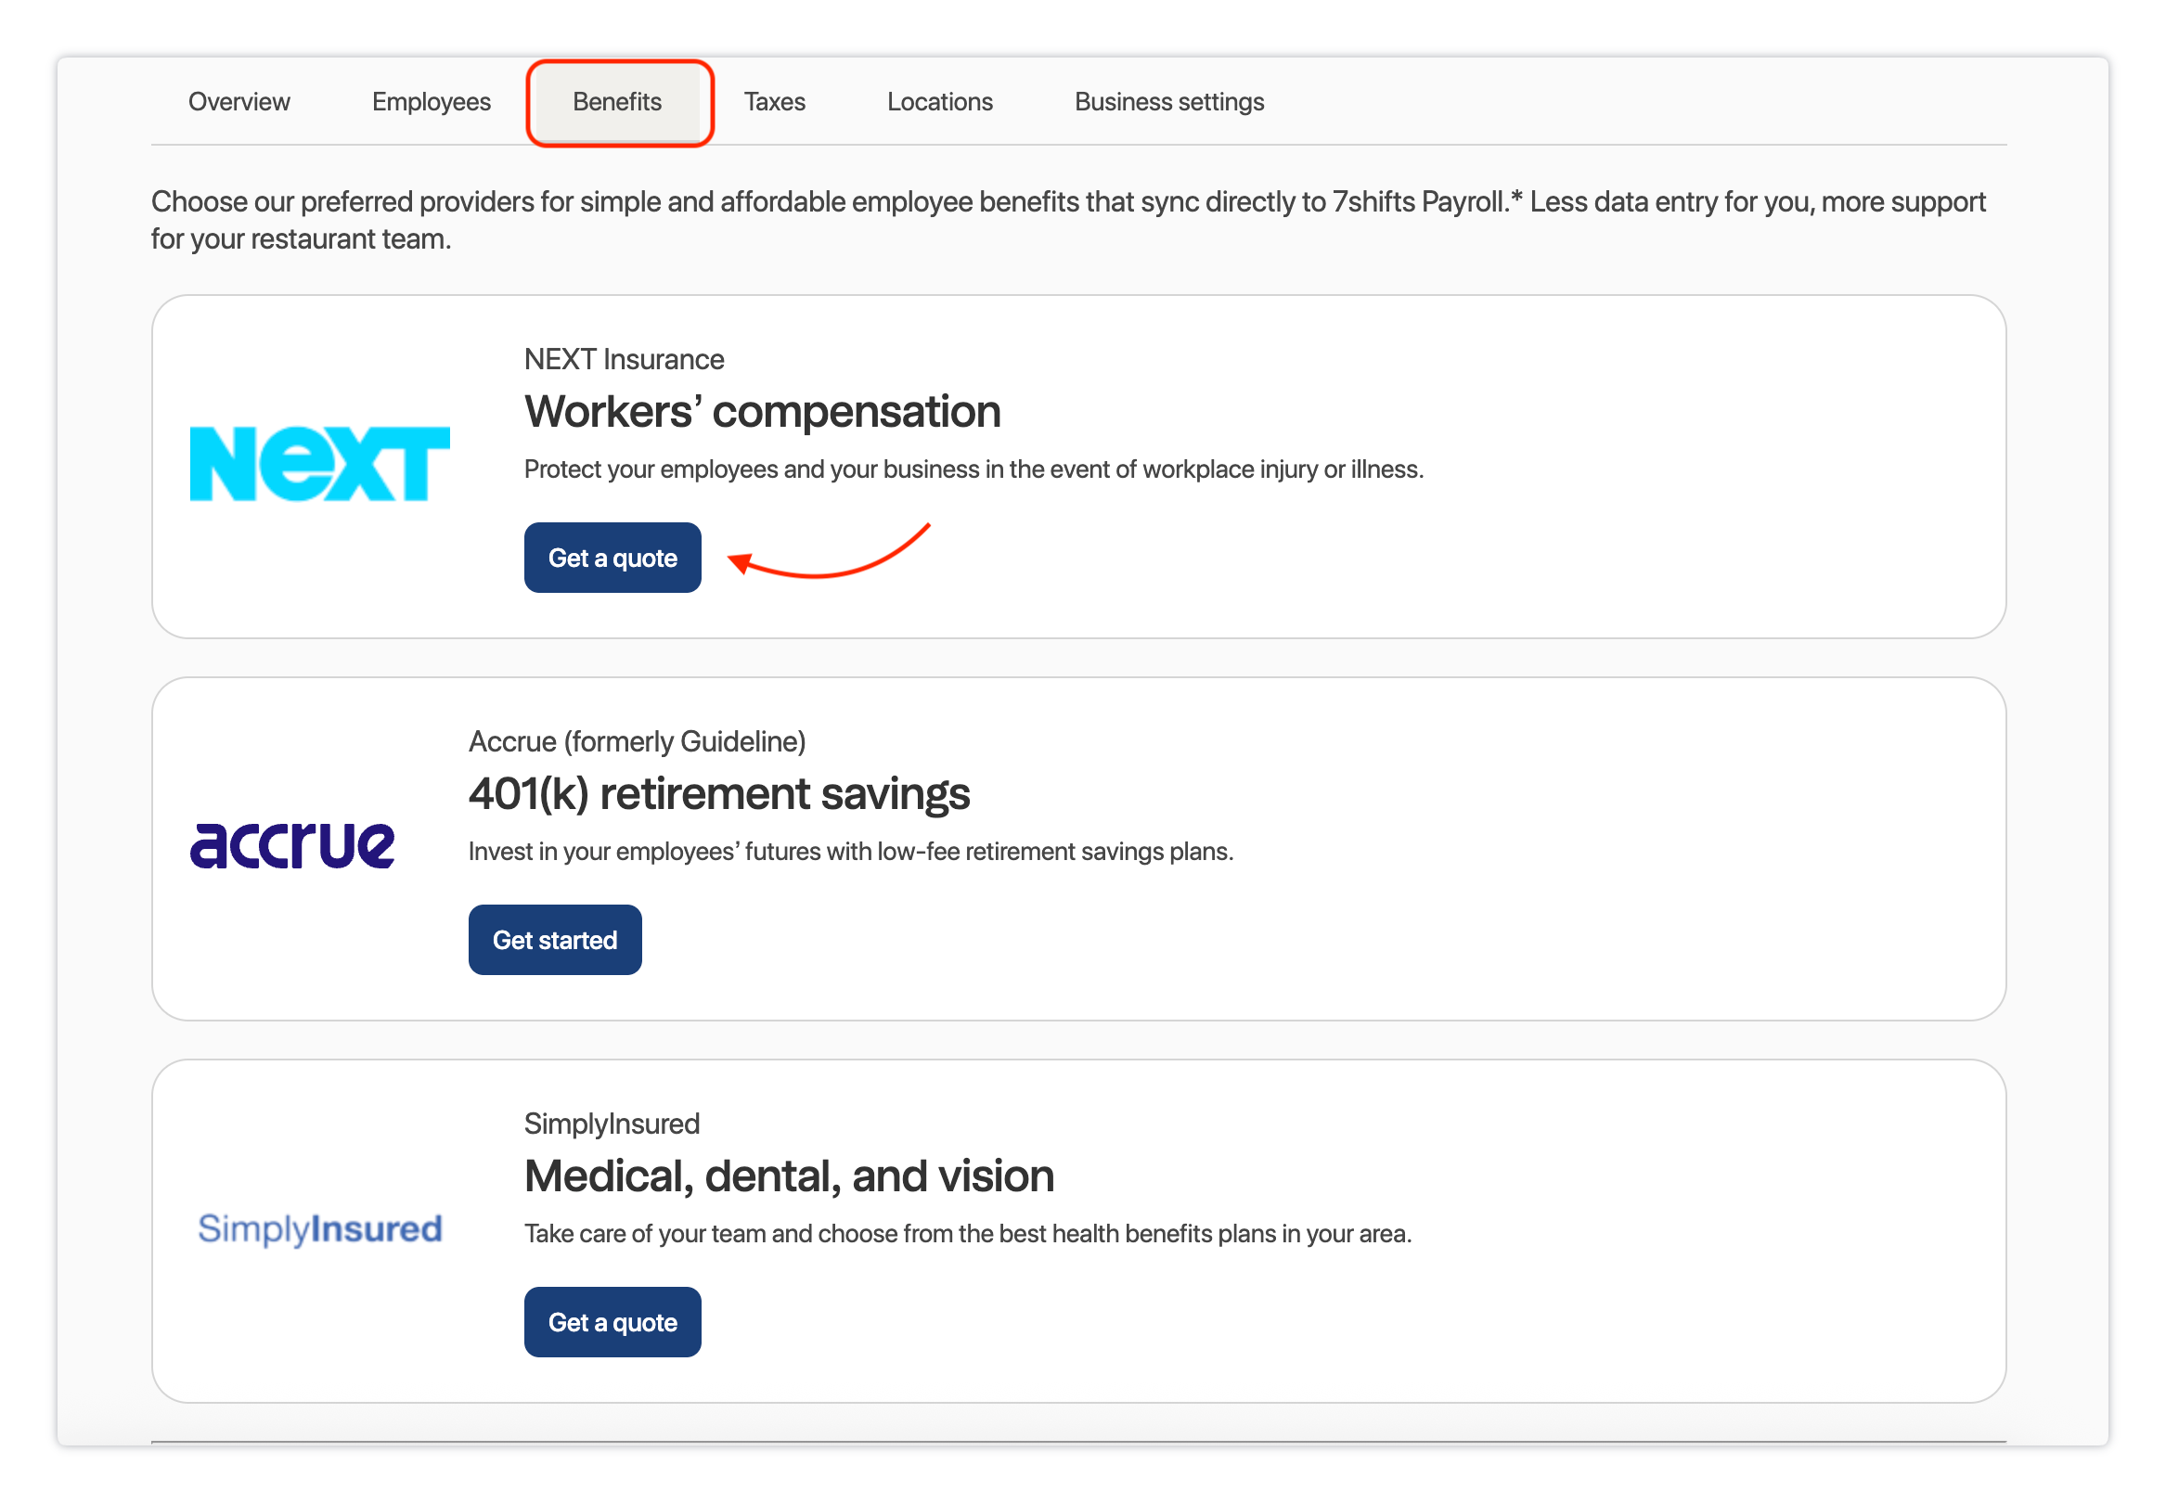The height and width of the screenshot is (1503, 2166).
Task: Click the NEXT Insurance provider label
Action: pos(624,360)
